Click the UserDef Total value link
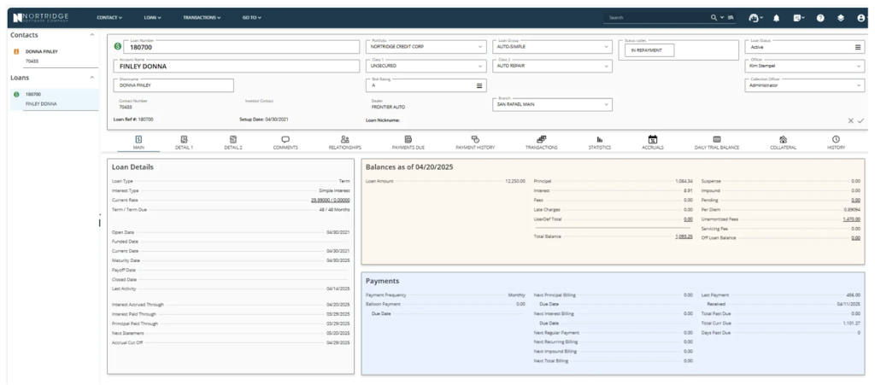The height and width of the screenshot is (385, 875). pyautogui.click(x=689, y=219)
